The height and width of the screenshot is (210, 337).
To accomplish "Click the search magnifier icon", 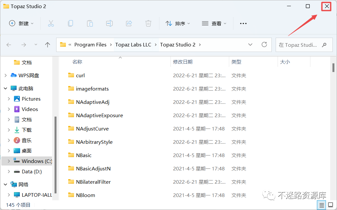I will pos(324,45).
